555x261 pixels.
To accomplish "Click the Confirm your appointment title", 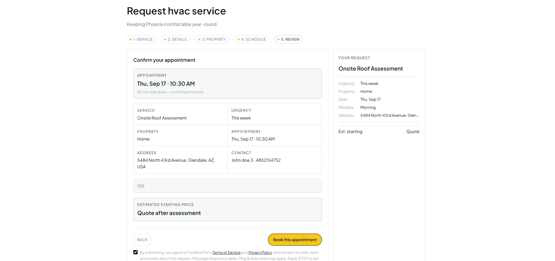I will click(x=164, y=60).
